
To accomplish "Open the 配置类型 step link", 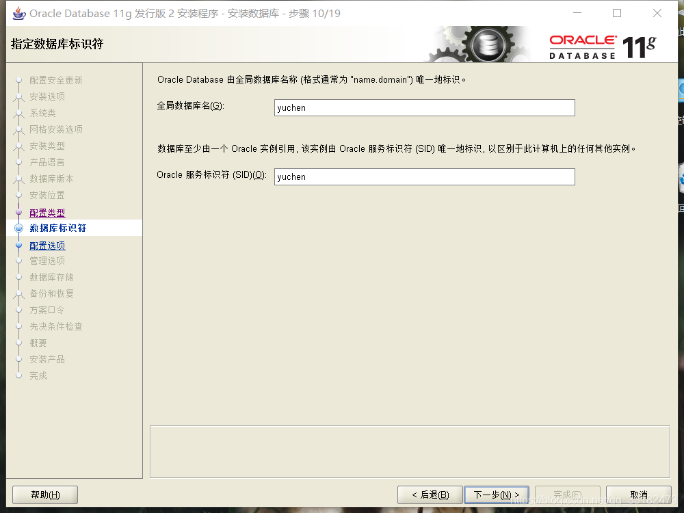I will (x=47, y=213).
